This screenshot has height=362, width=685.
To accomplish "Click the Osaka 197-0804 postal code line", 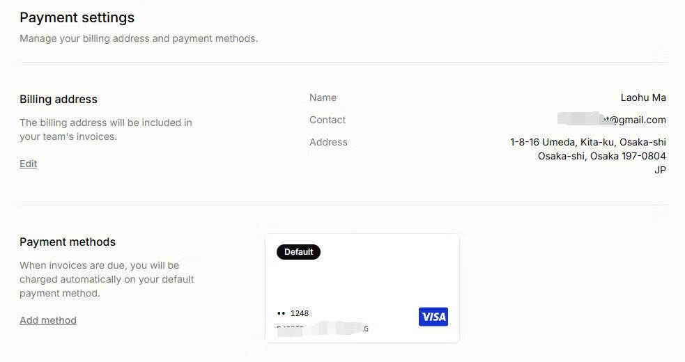I will click(x=601, y=156).
